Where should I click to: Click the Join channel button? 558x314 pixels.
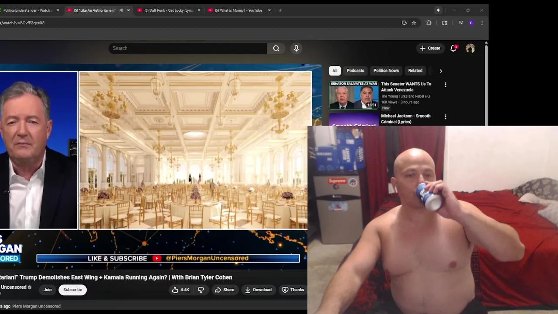[48, 290]
